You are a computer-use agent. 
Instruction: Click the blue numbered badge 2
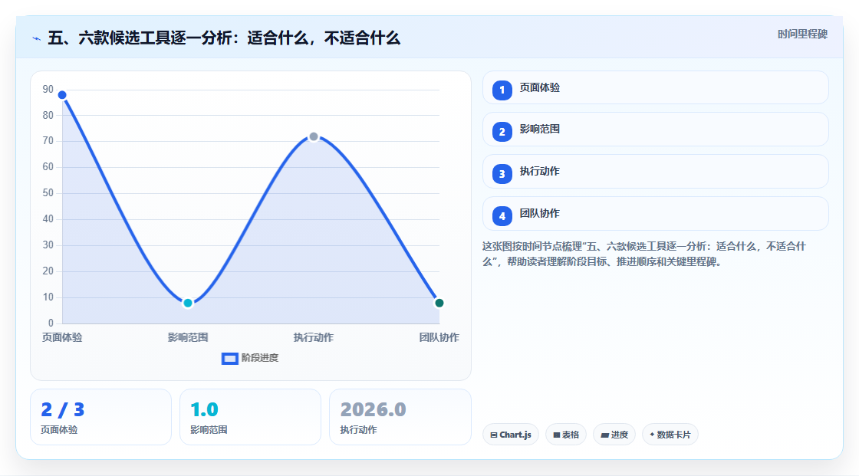pyautogui.click(x=502, y=132)
